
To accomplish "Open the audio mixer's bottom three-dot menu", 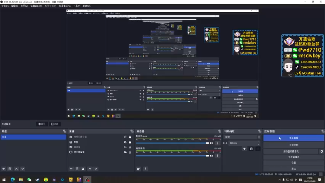I will coord(145,169).
